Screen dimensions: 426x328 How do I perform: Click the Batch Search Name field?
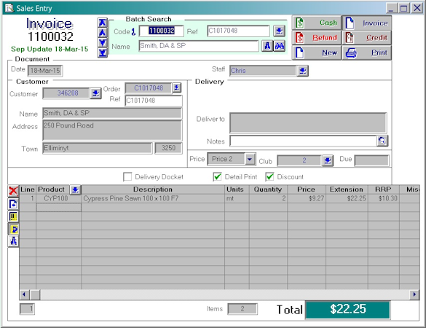[199, 46]
